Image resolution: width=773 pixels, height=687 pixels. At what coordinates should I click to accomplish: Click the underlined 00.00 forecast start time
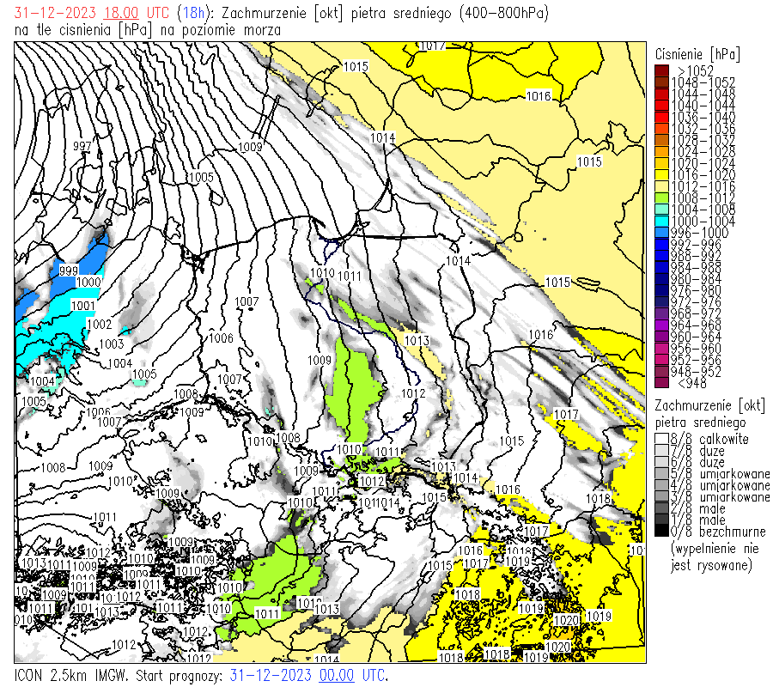pyautogui.click(x=337, y=675)
